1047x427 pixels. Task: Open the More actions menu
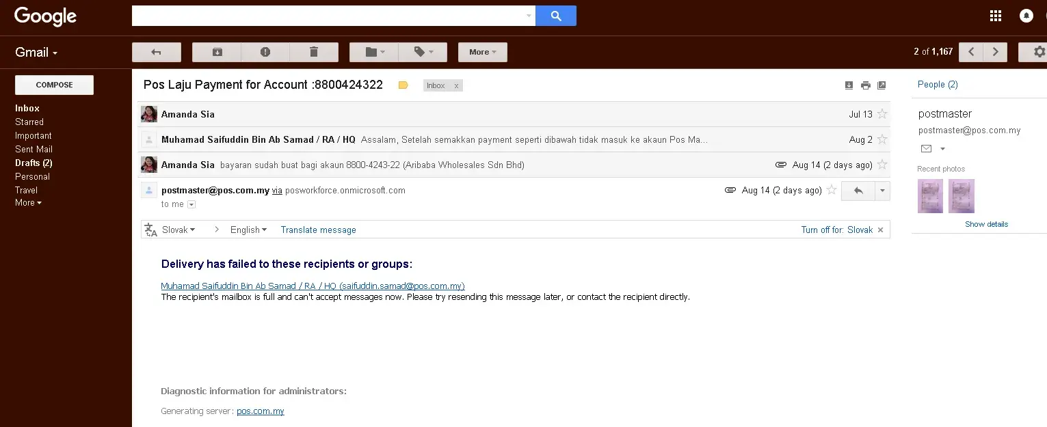(x=482, y=53)
